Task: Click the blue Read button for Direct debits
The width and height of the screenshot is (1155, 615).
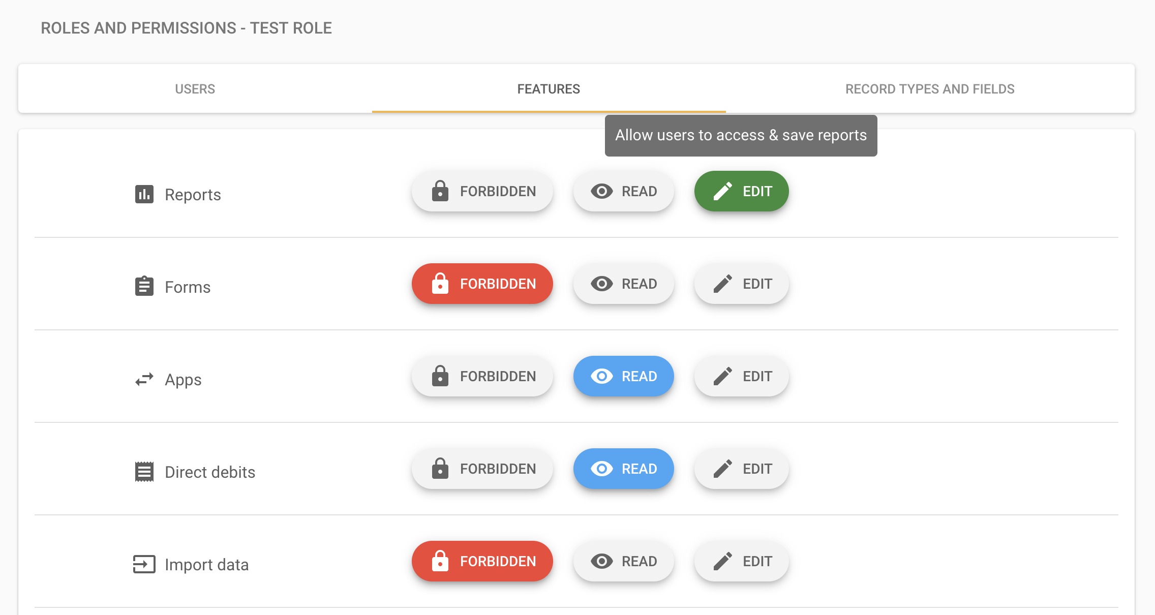Action: 624,469
